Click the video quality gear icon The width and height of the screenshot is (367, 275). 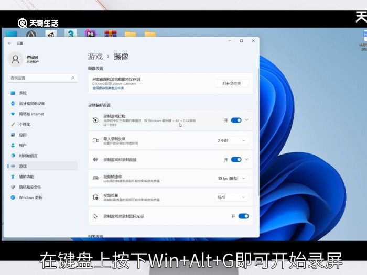pos(95,197)
